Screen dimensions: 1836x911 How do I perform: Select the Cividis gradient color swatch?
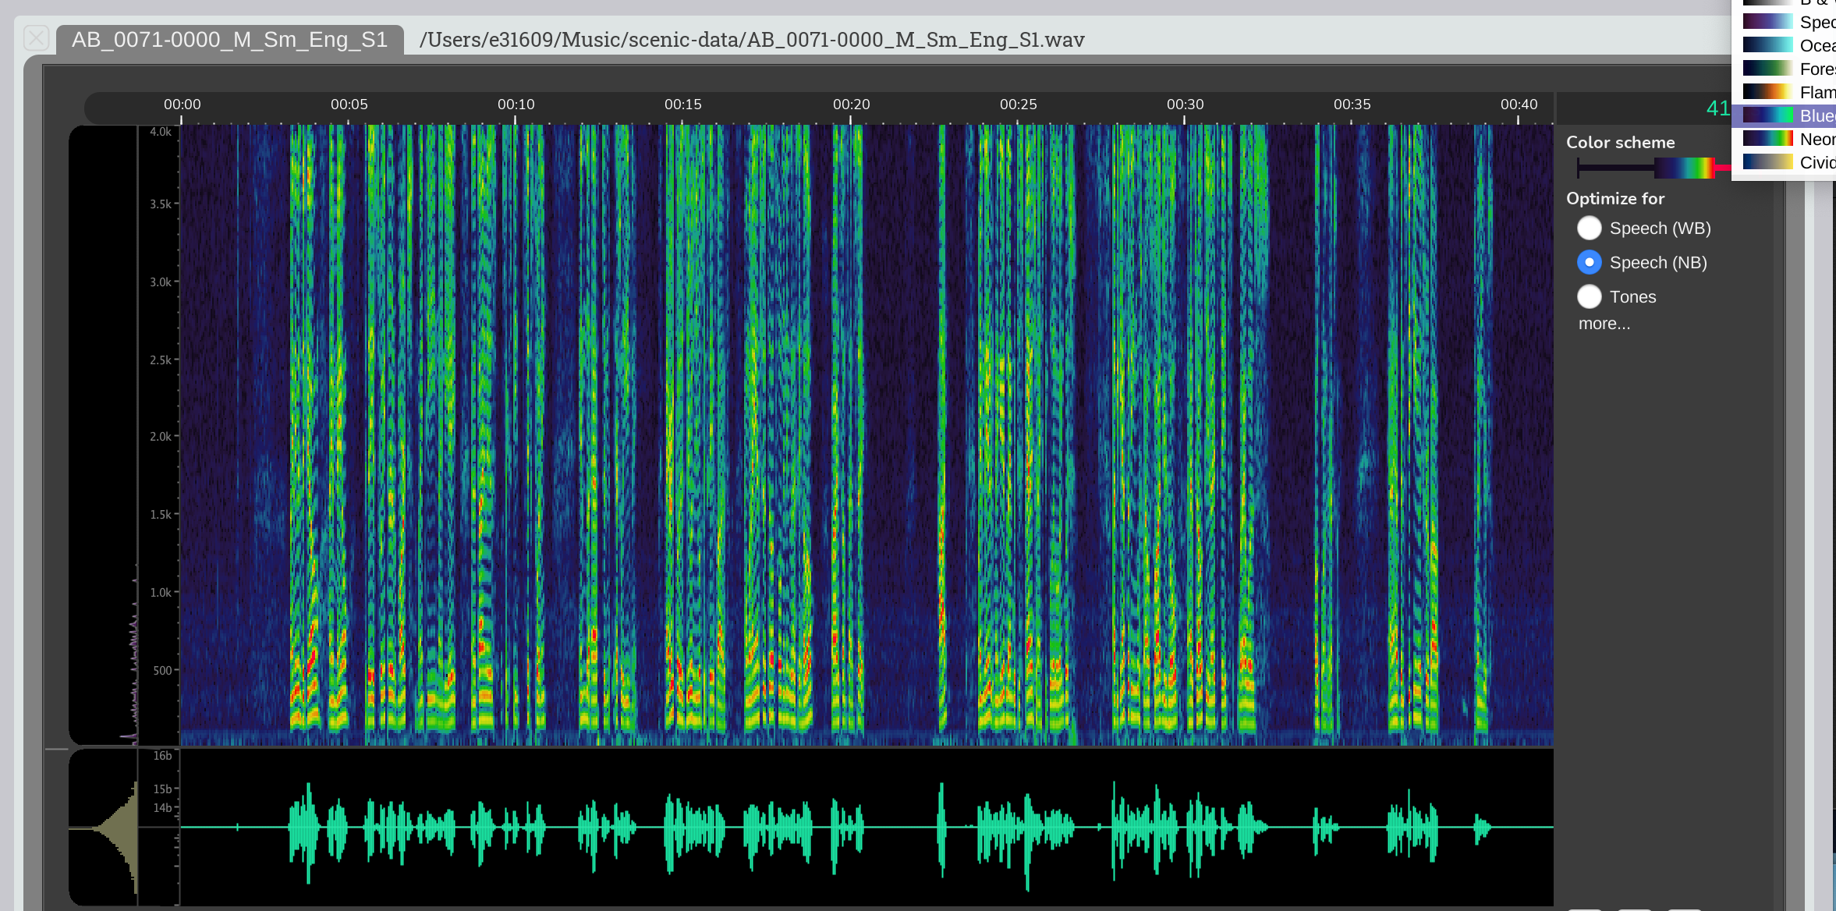[x=1767, y=162]
